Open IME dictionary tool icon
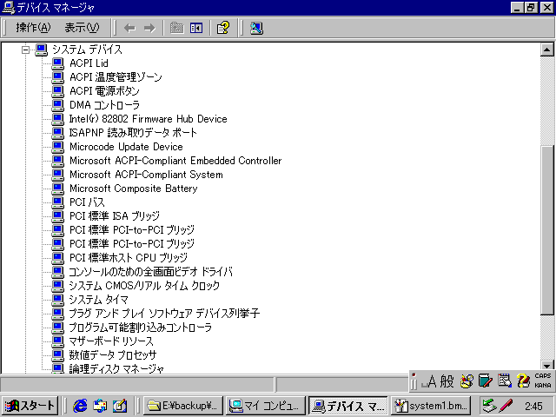Image resolution: width=556 pixels, height=417 pixels. click(x=485, y=381)
